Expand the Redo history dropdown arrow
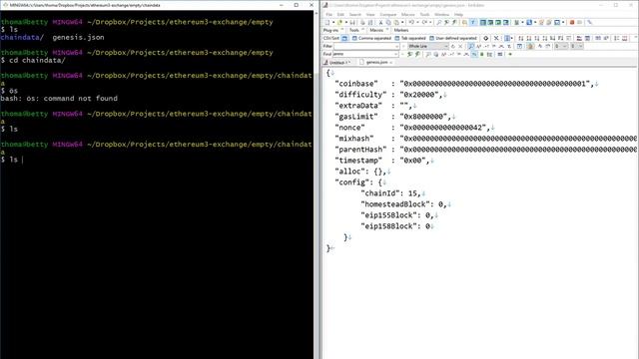This screenshot has height=359, width=639. [x=430, y=22]
